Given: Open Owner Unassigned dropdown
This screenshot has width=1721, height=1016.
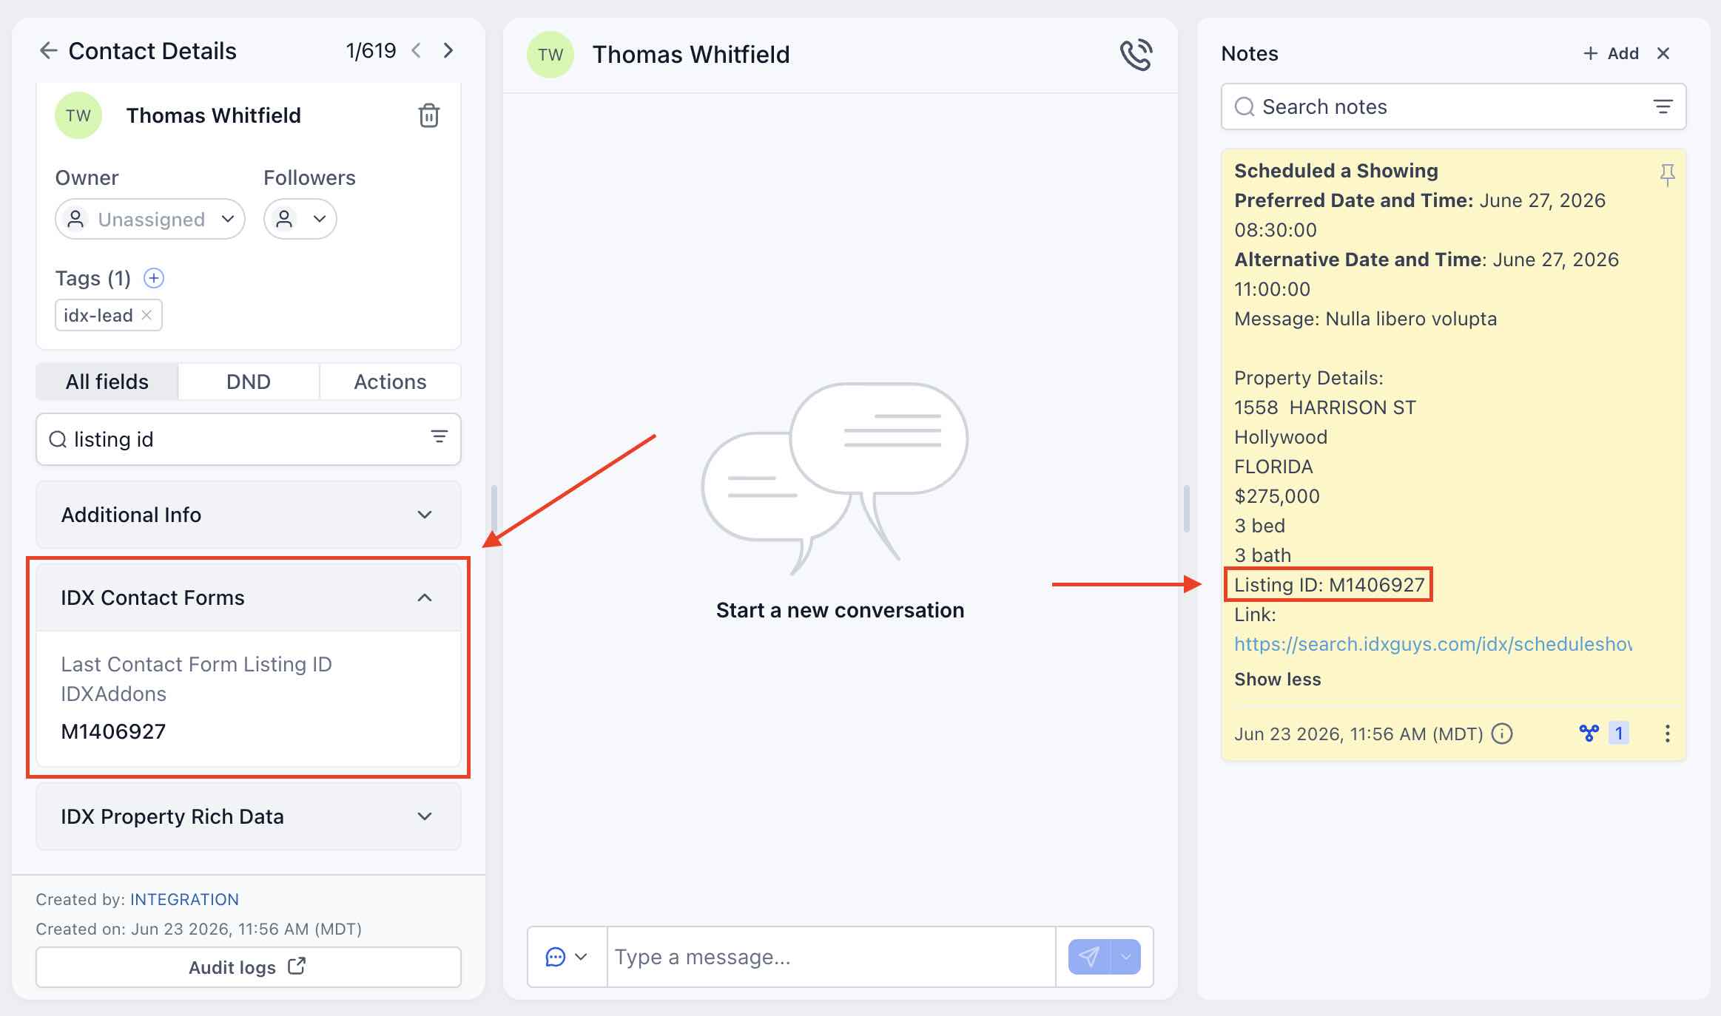Looking at the screenshot, I should (x=150, y=219).
